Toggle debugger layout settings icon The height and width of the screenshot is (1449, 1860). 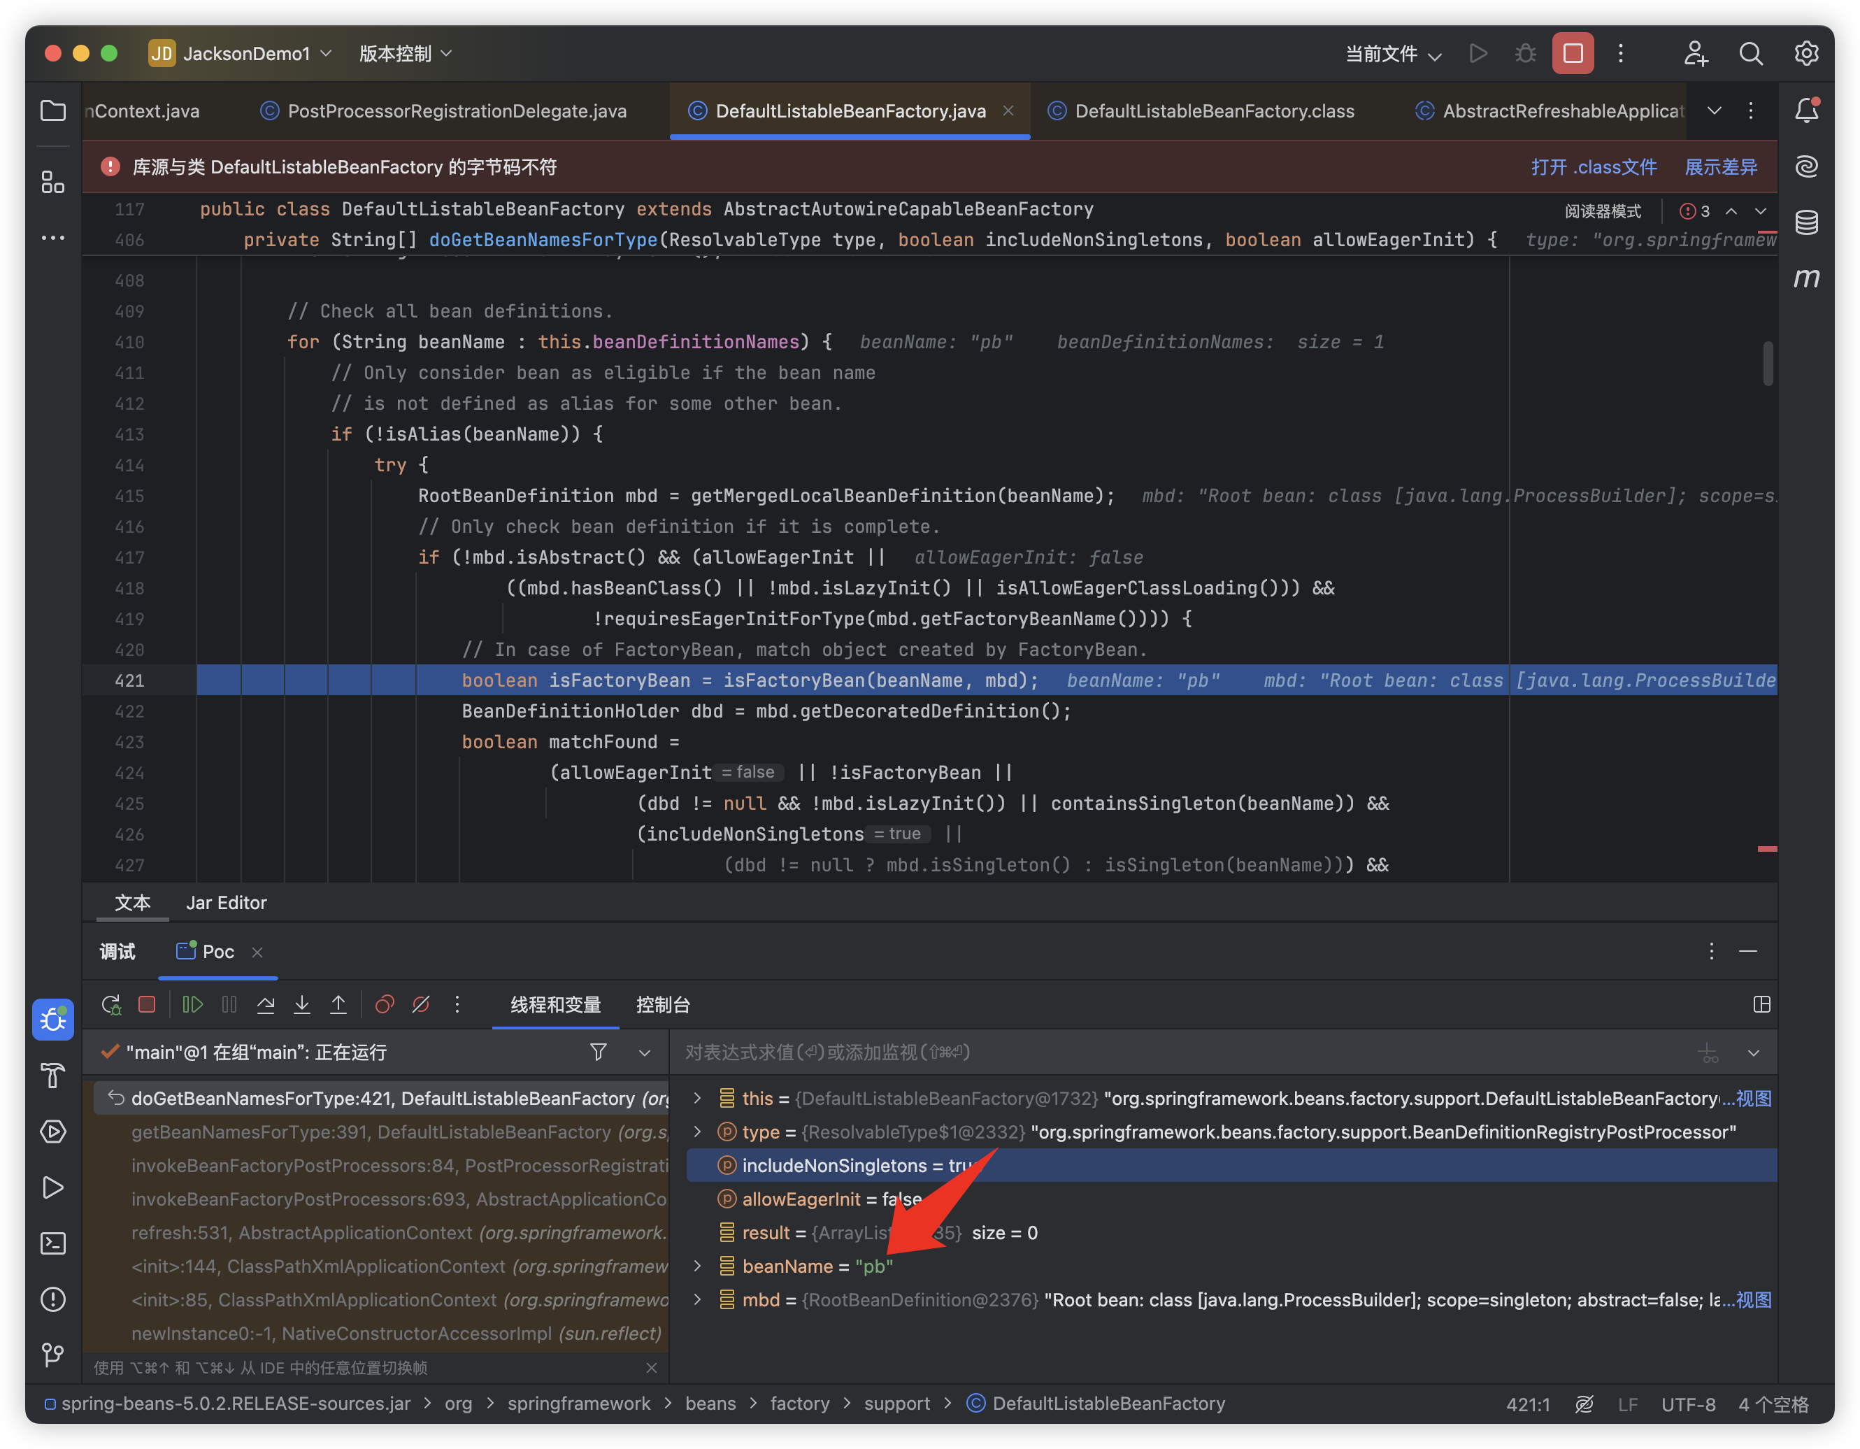(1761, 1004)
